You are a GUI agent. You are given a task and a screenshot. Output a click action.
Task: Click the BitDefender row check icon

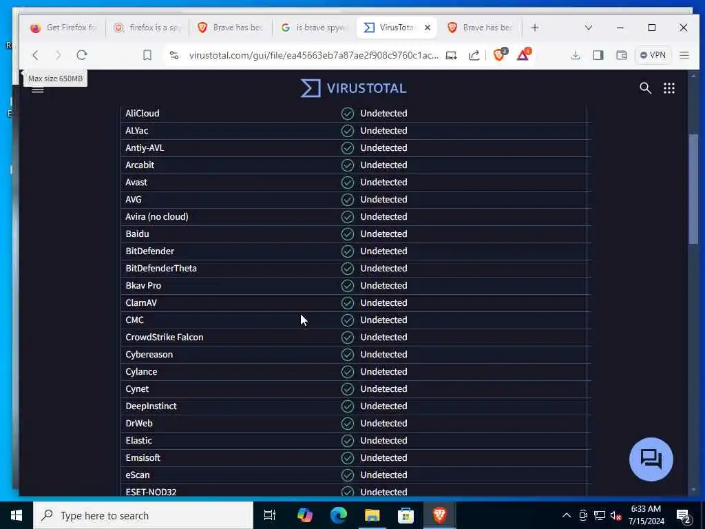(348, 251)
